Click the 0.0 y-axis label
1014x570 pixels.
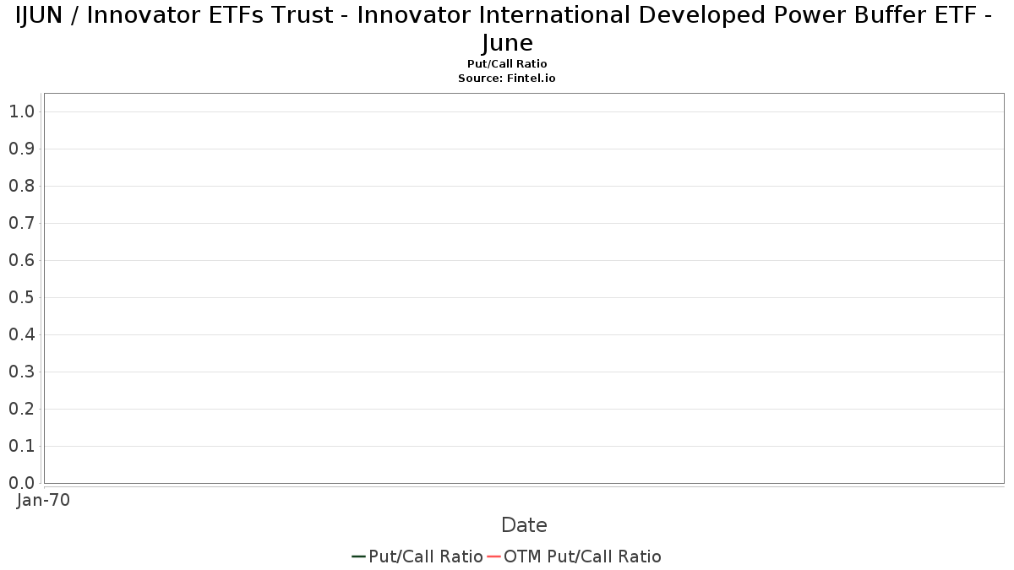(x=21, y=483)
